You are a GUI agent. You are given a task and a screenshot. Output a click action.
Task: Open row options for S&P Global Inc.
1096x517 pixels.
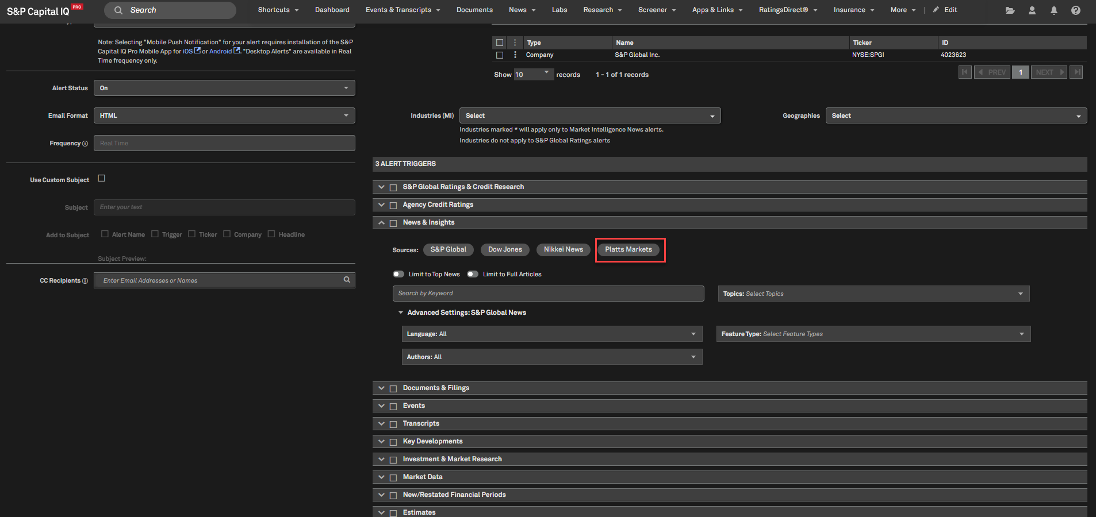pyautogui.click(x=515, y=55)
